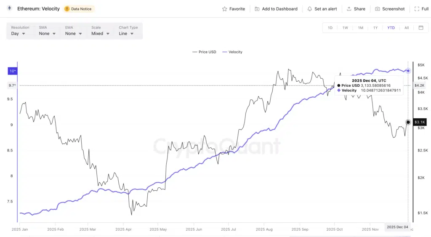This screenshot has height=237, width=431.
Task: Expand the Resolution Day dropdown
Action: pos(18,34)
